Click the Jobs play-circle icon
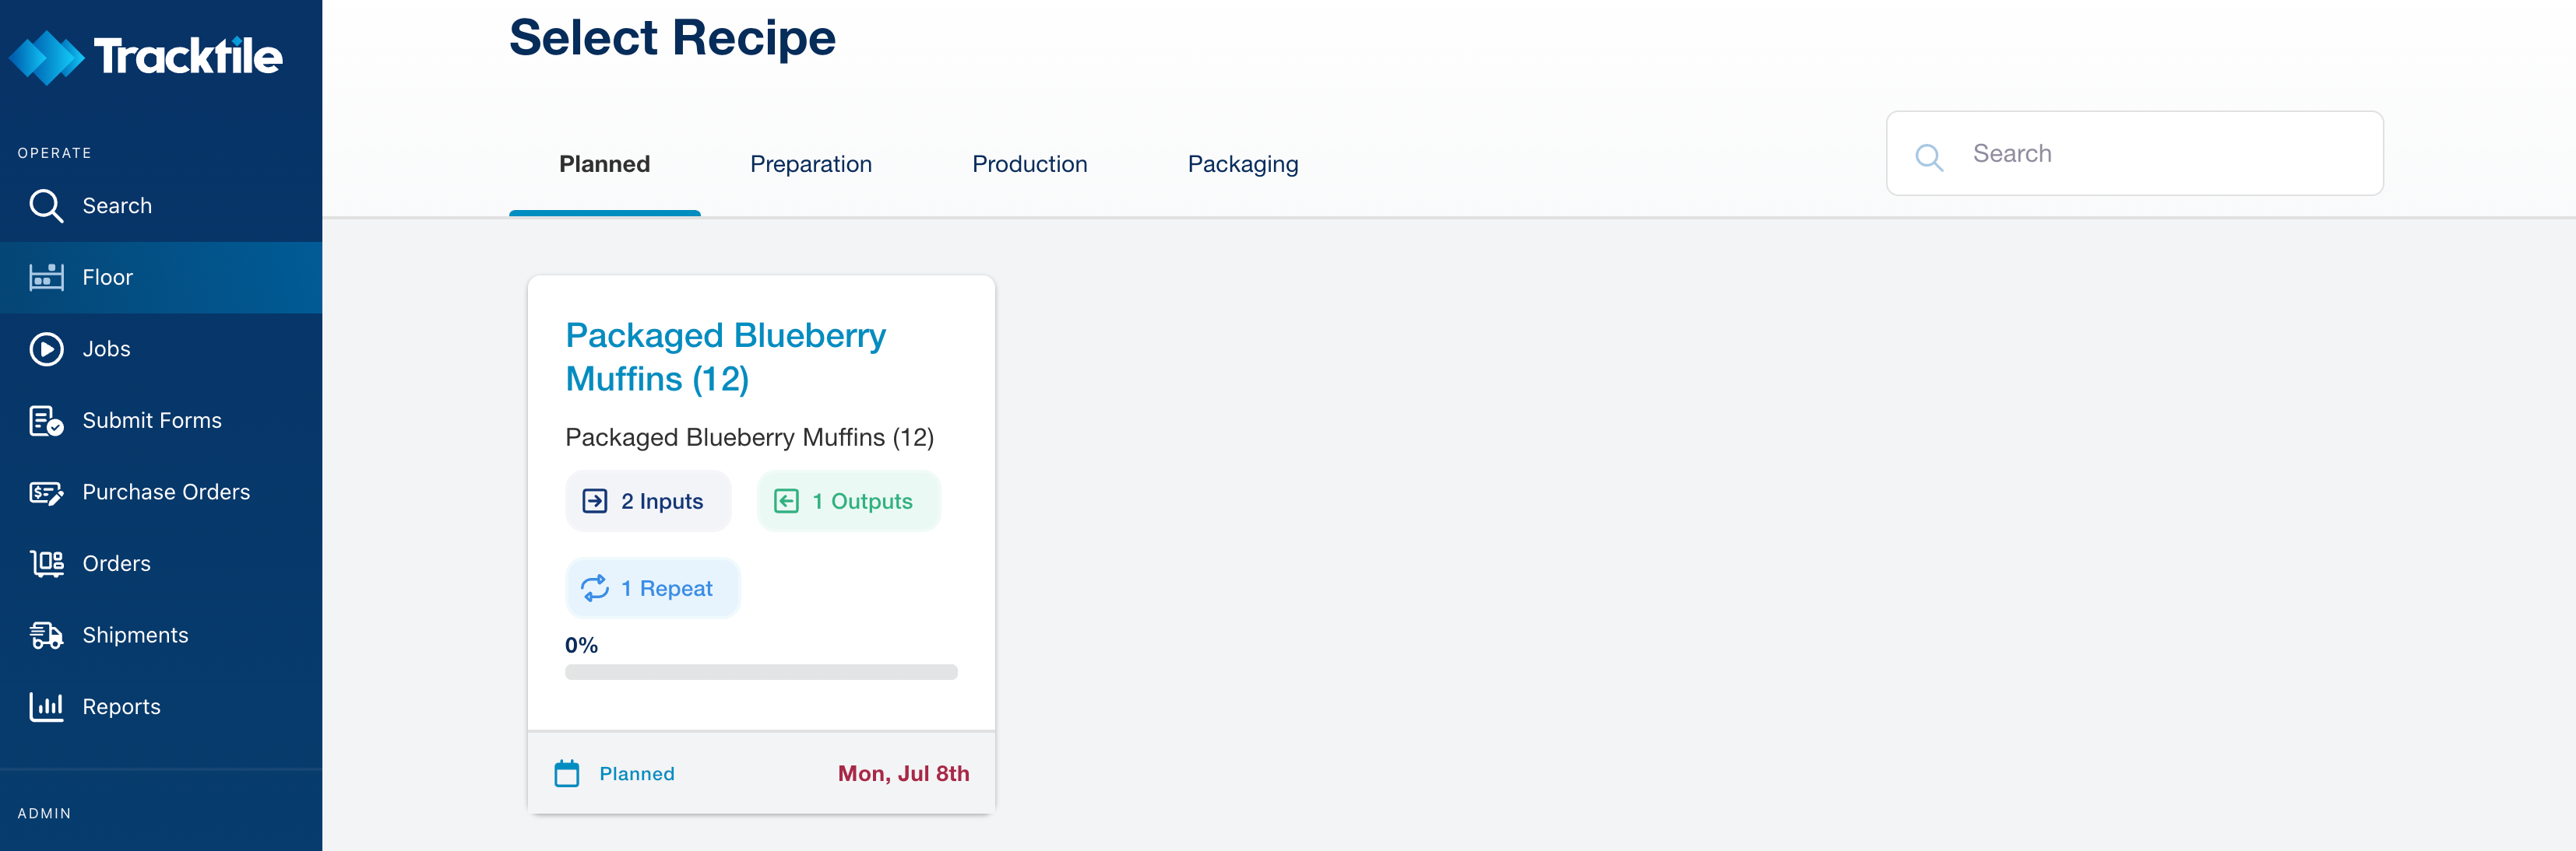Viewport: 2576px width, 851px height. [x=46, y=348]
